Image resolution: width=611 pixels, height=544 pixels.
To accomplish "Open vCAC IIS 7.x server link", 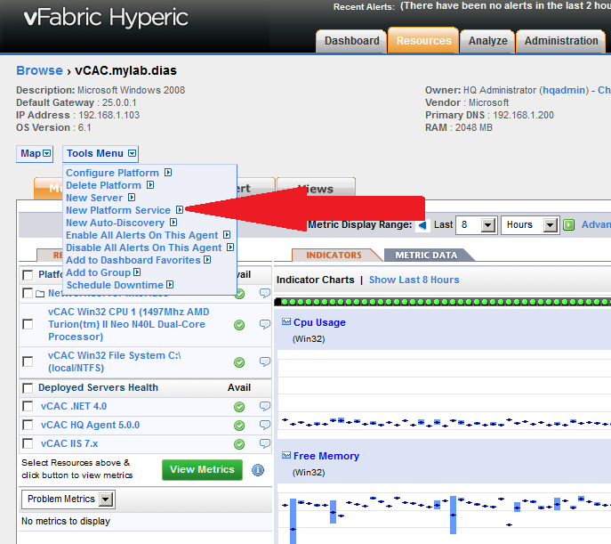I will click(69, 443).
